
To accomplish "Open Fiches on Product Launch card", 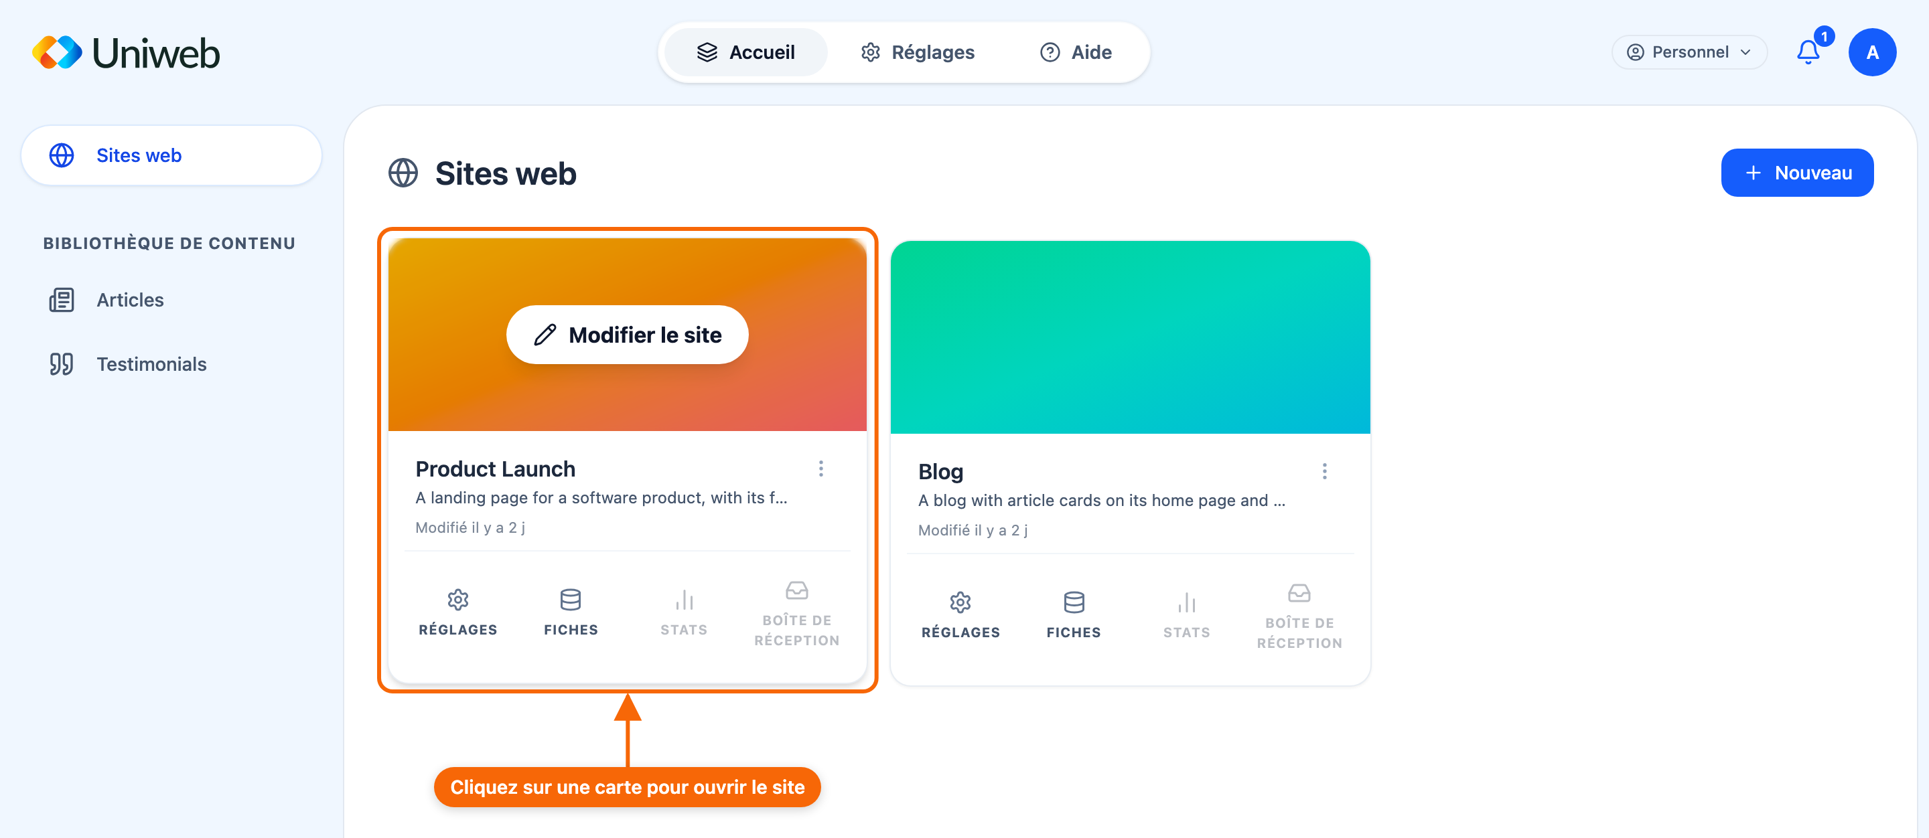I will pyautogui.click(x=571, y=613).
